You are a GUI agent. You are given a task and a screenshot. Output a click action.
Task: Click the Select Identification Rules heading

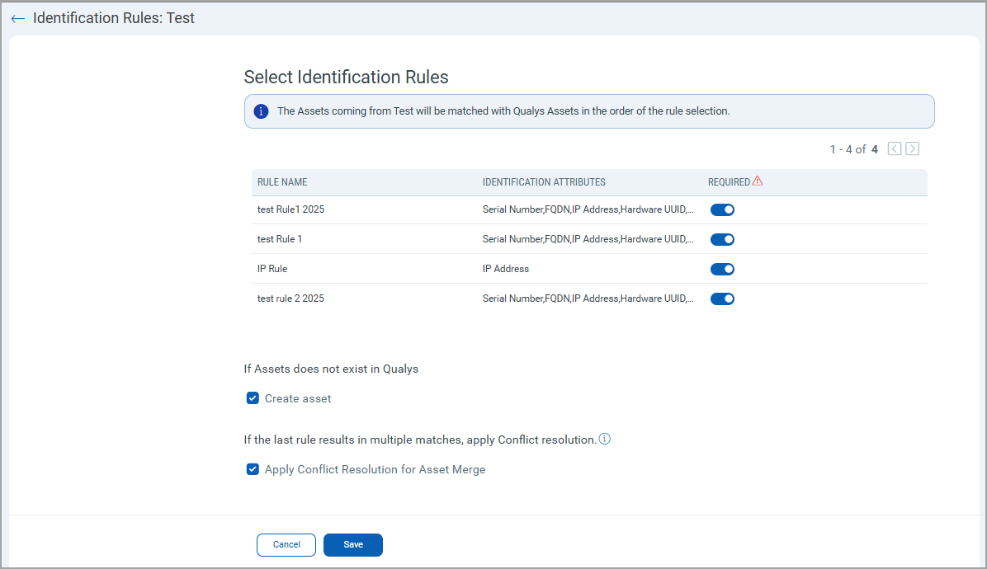pyautogui.click(x=347, y=77)
